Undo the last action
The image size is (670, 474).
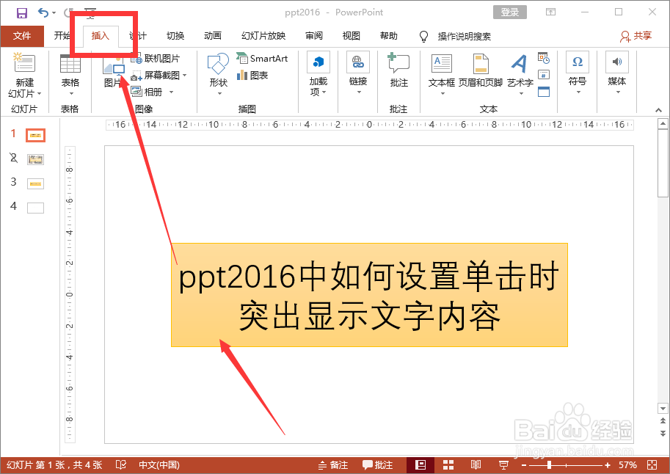[x=43, y=12]
